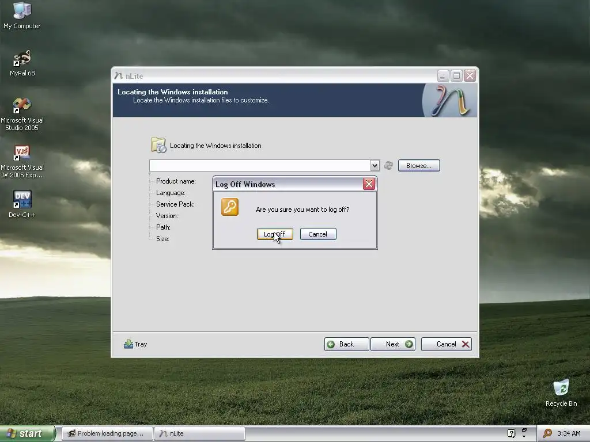Click the Product name: label
The image size is (590, 442).
[176, 181]
